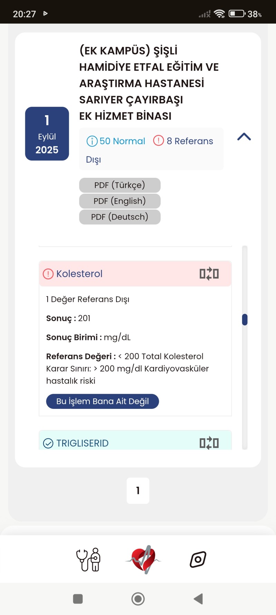276x615 pixels.
Task: Select page 1 in pagination
Action: click(x=138, y=490)
